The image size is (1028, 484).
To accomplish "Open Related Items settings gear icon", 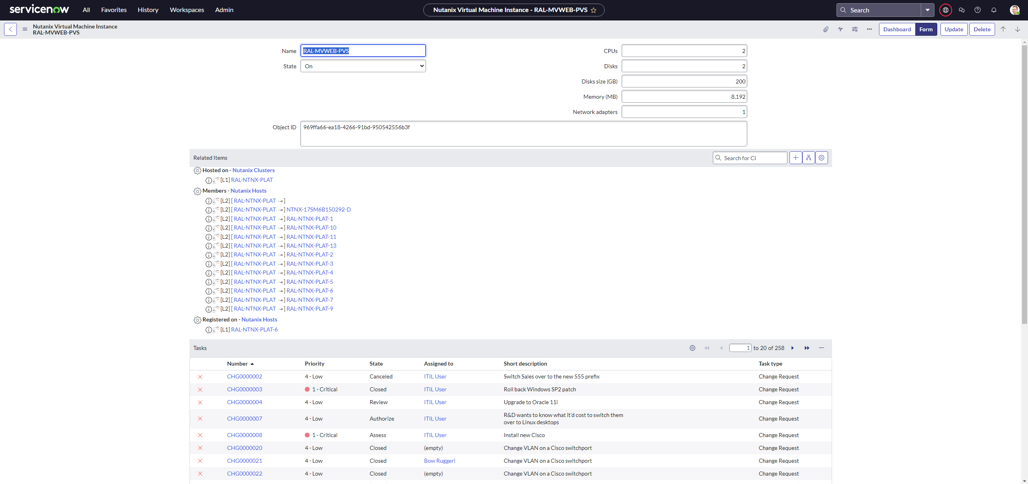I will pyautogui.click(x=822, y=158).
